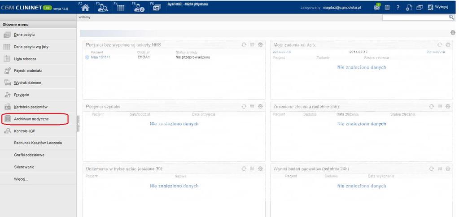Open settings gear of NRS survey panel
The image size is (459, 217).
[x=260, y=45]
